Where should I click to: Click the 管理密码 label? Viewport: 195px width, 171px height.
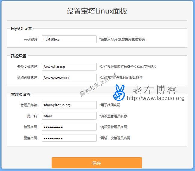(x=30, y=127)
